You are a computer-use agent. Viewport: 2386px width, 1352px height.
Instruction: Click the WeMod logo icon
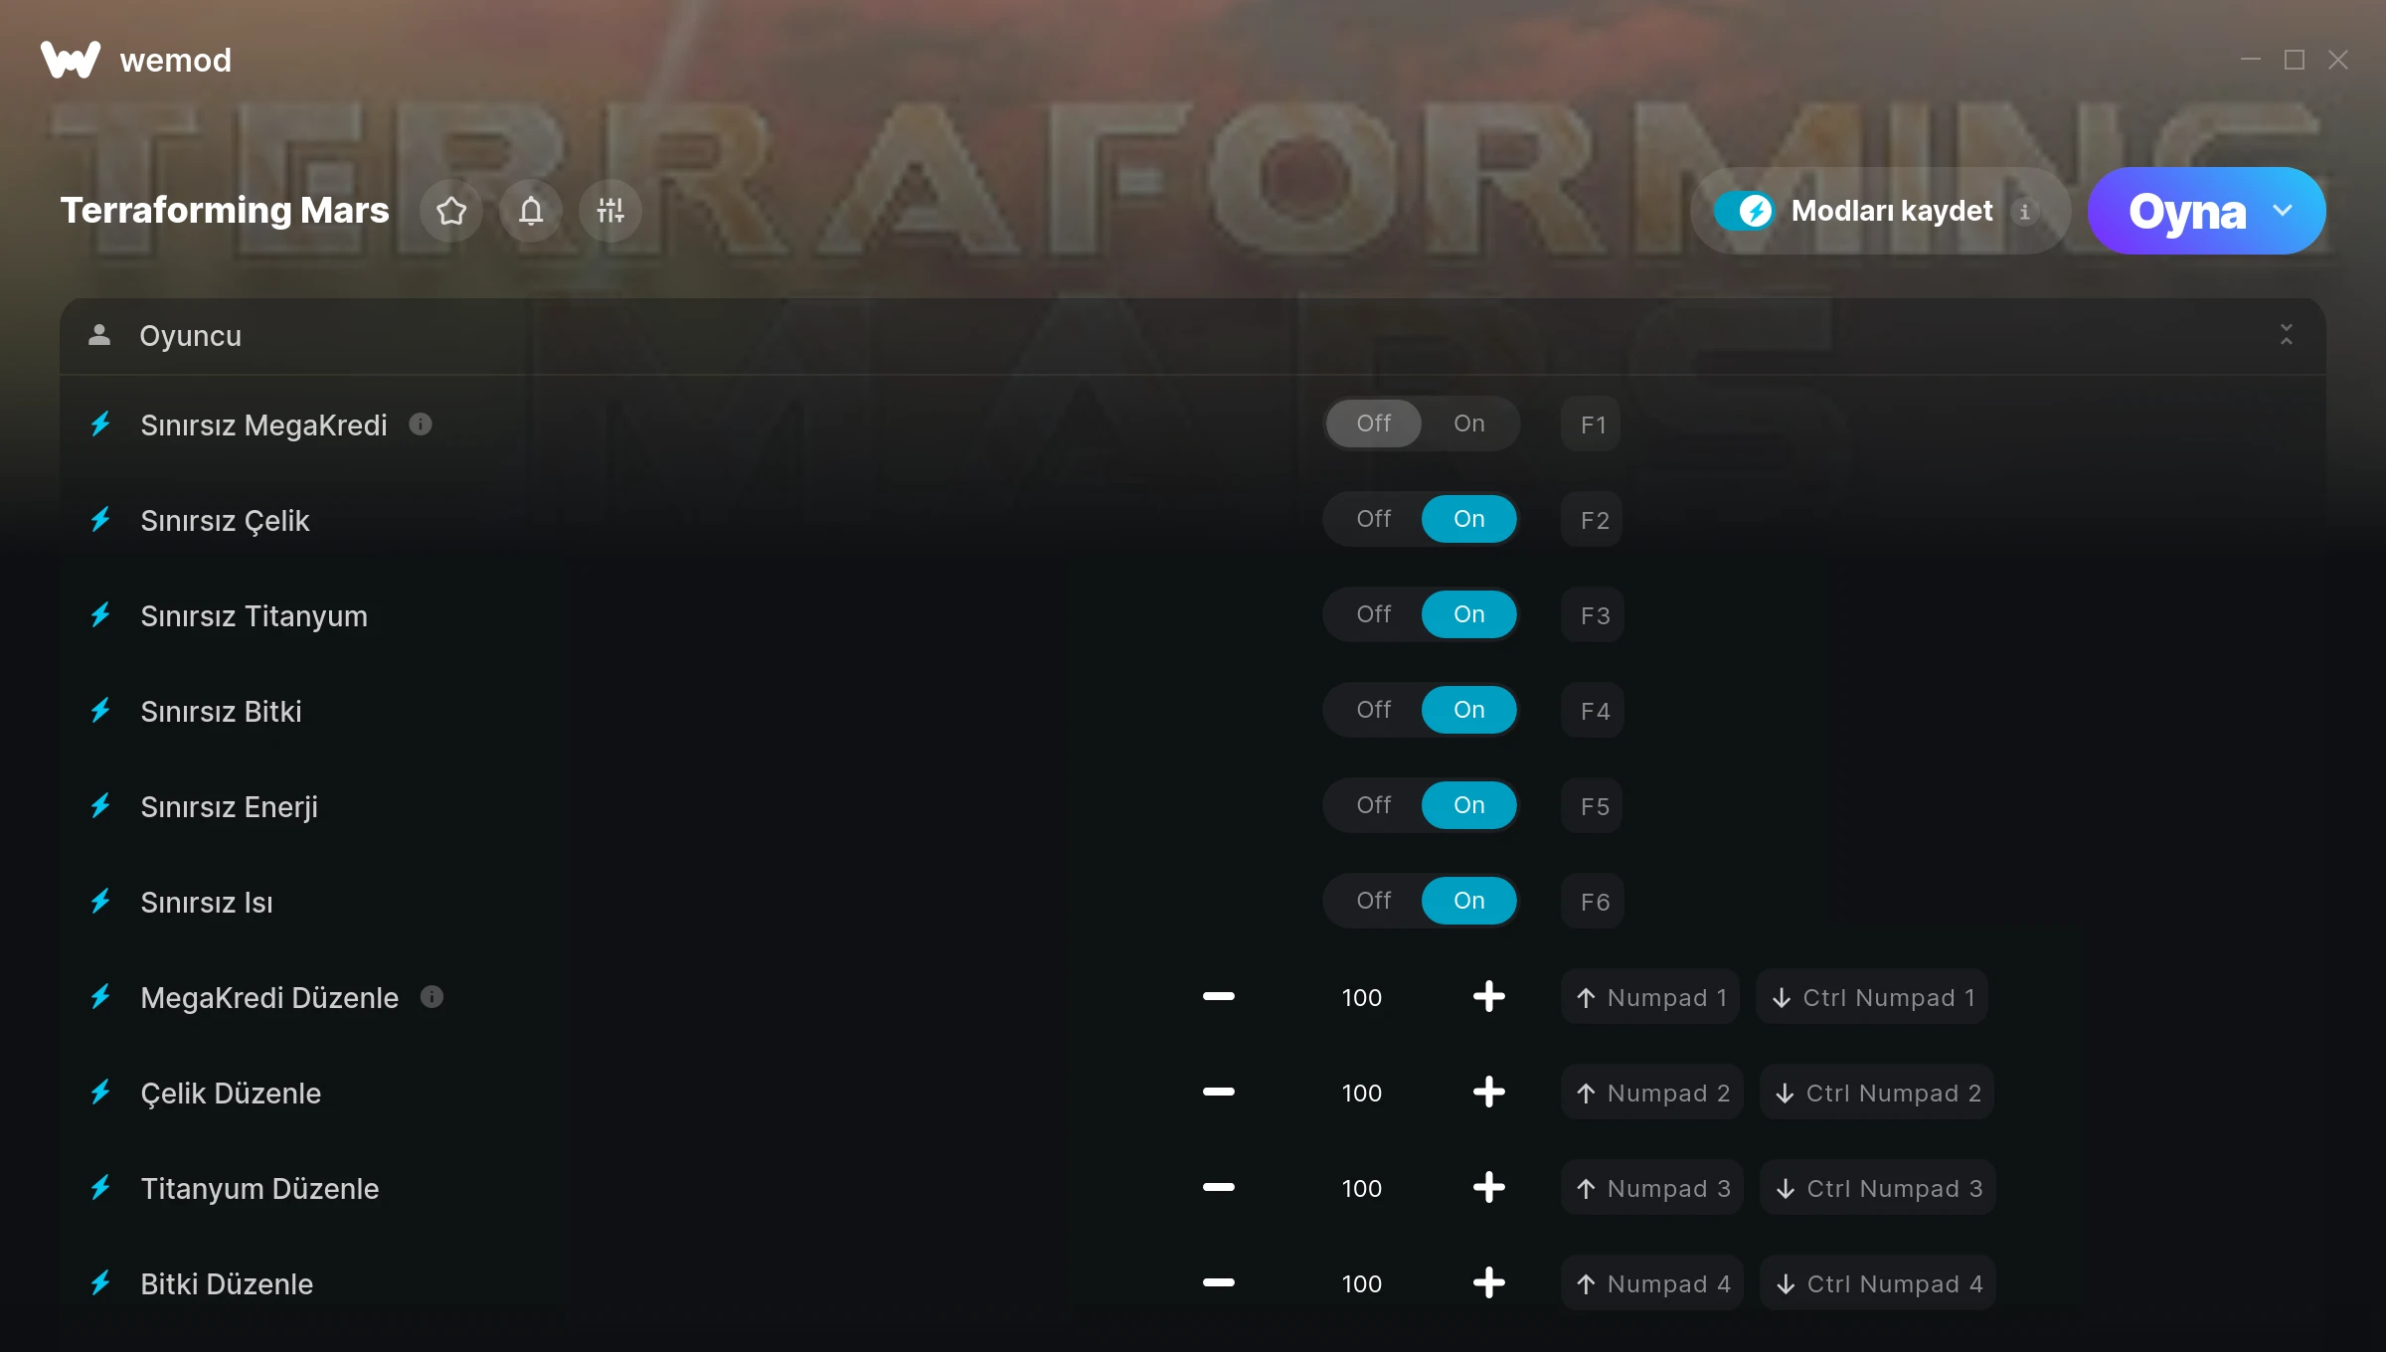point(71,60)
